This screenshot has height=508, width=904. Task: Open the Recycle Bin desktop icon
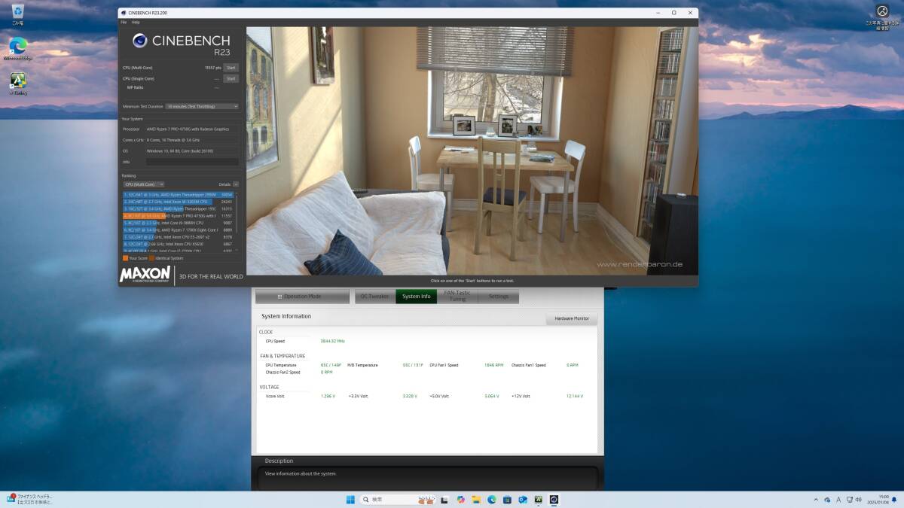pos(18,14)
